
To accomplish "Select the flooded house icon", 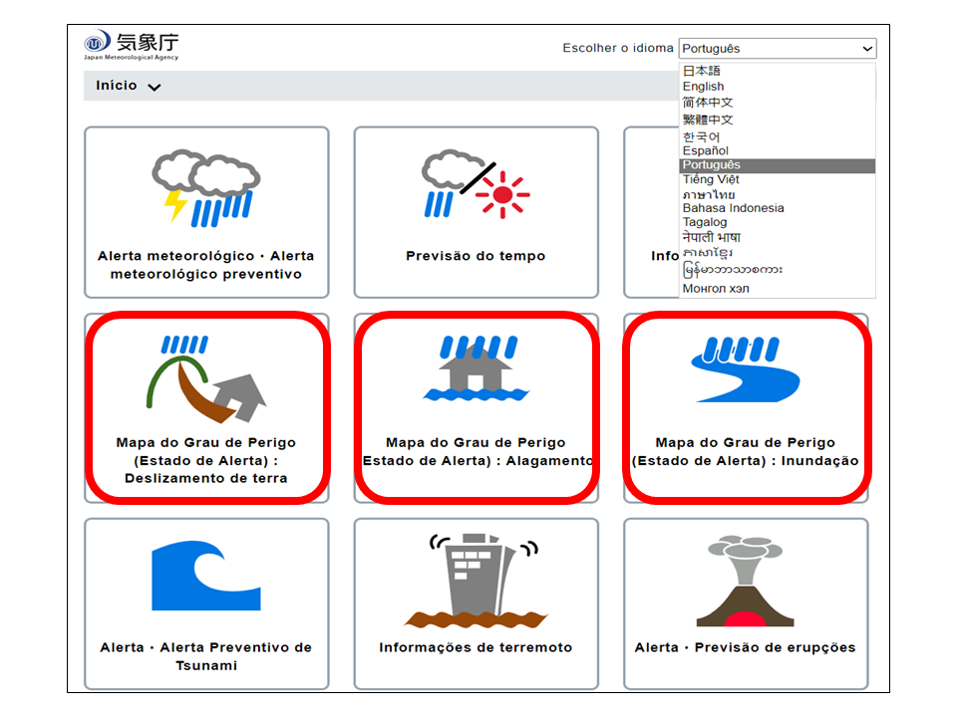I will pyautogui.click(x=476, y=368).
